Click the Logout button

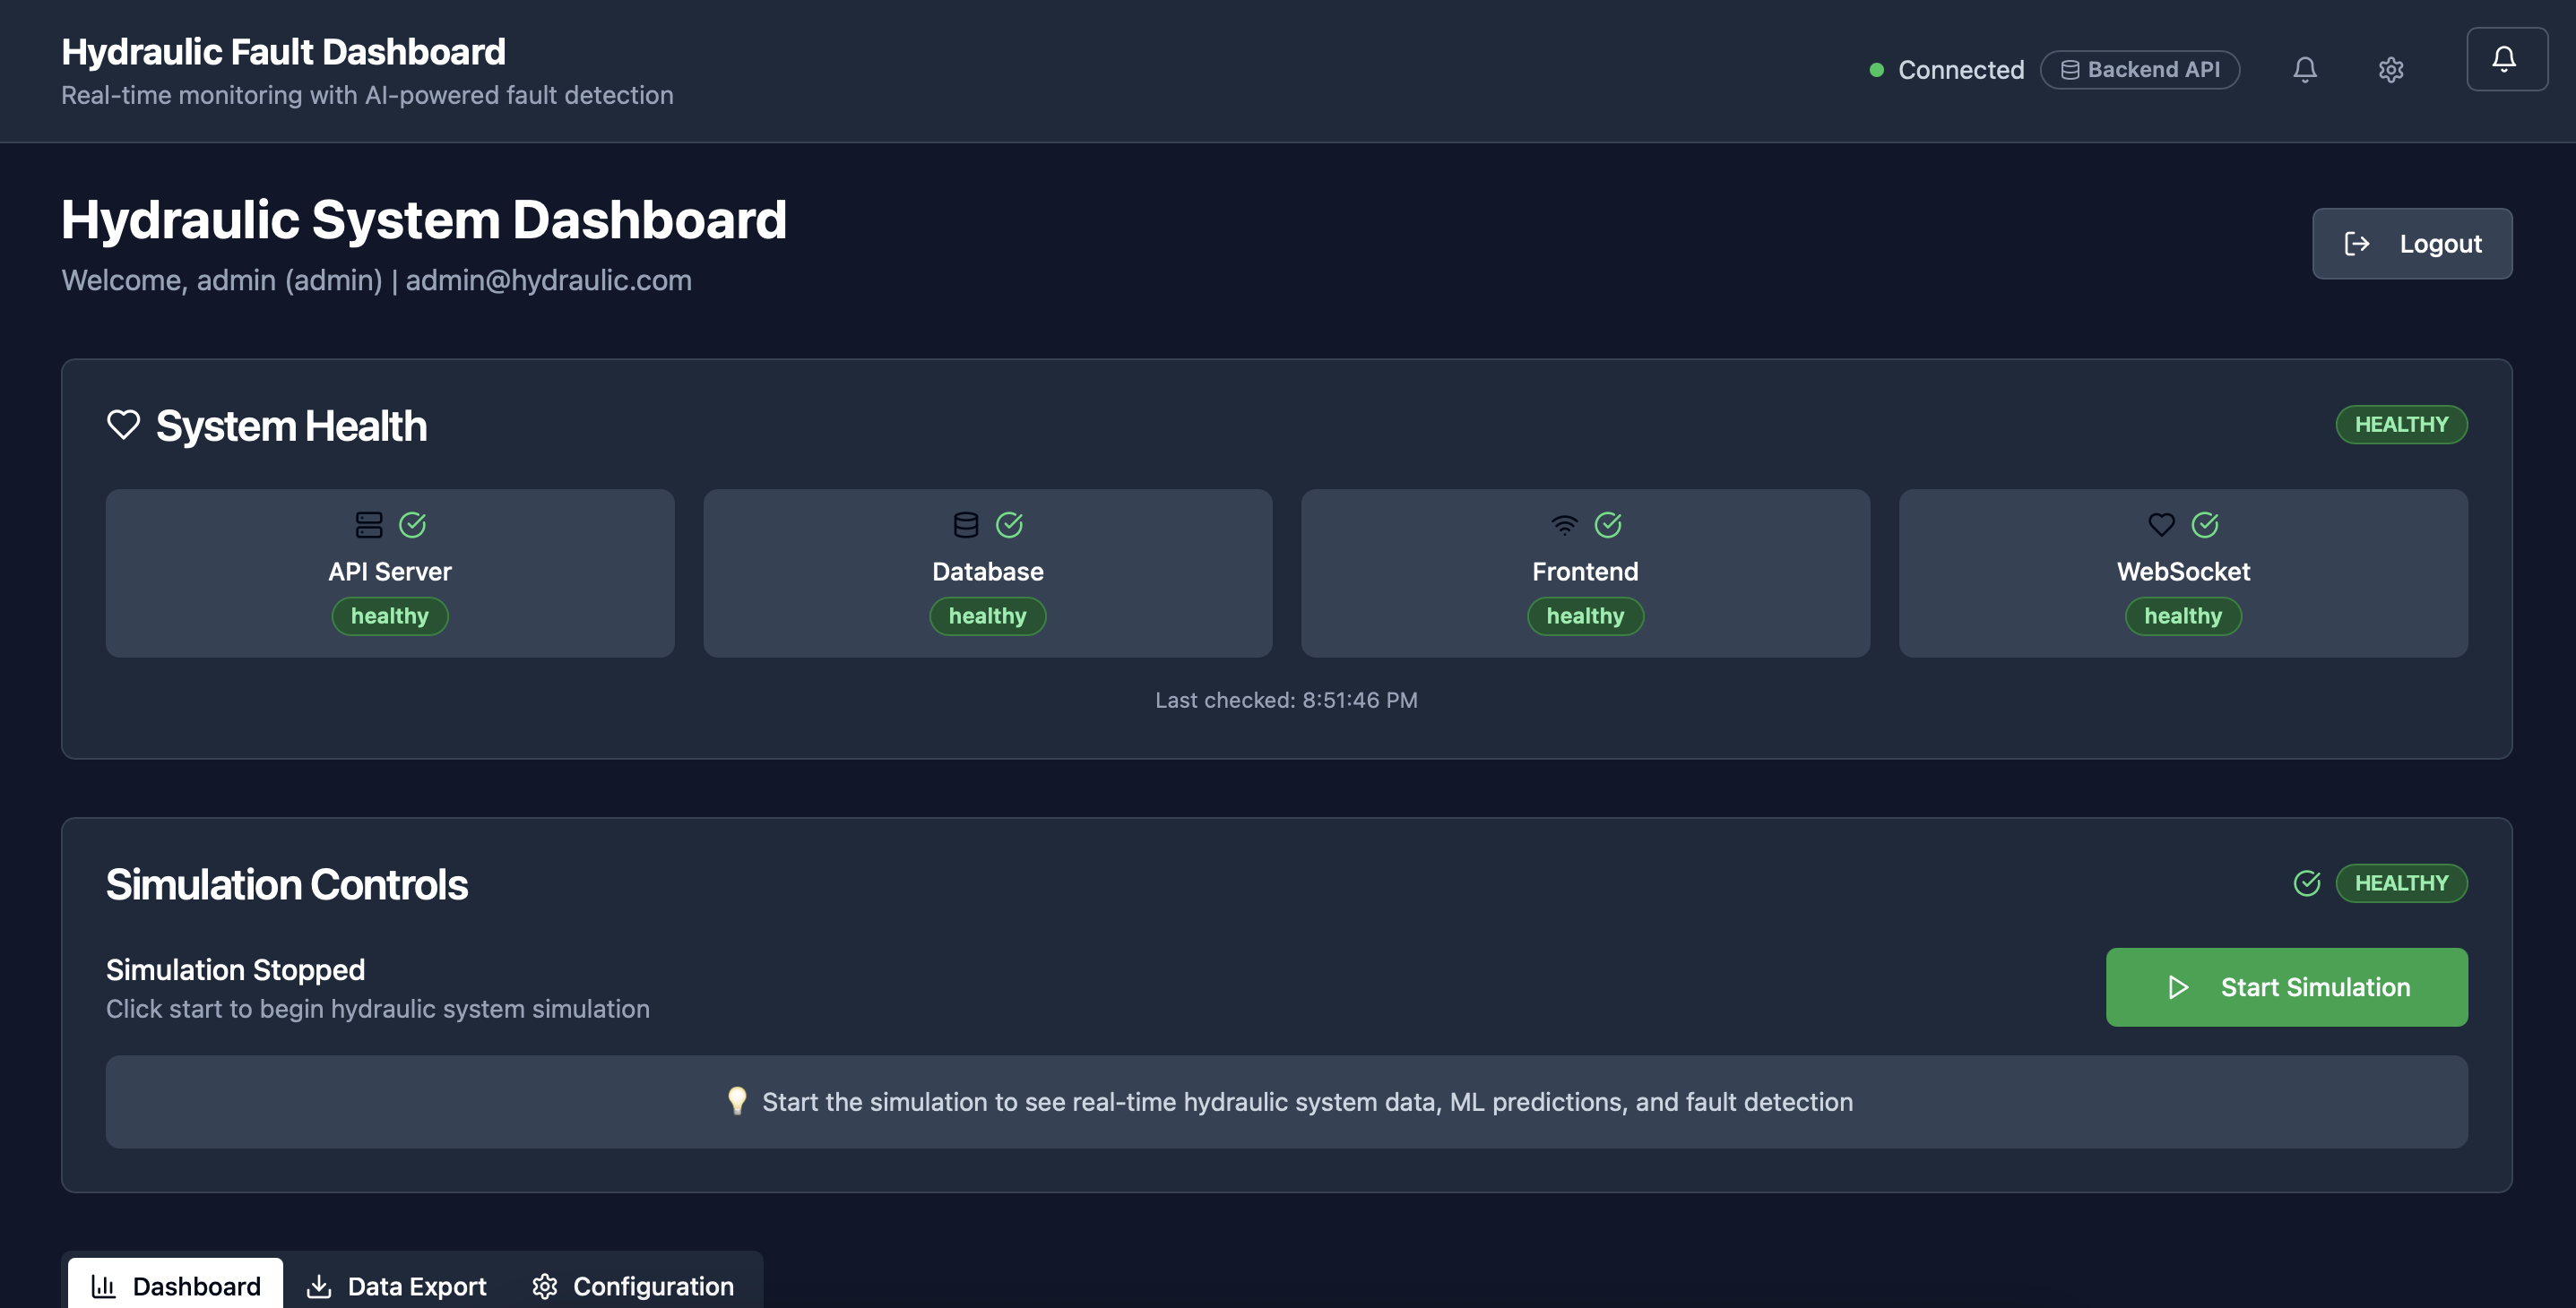(x=2412, y=243)
